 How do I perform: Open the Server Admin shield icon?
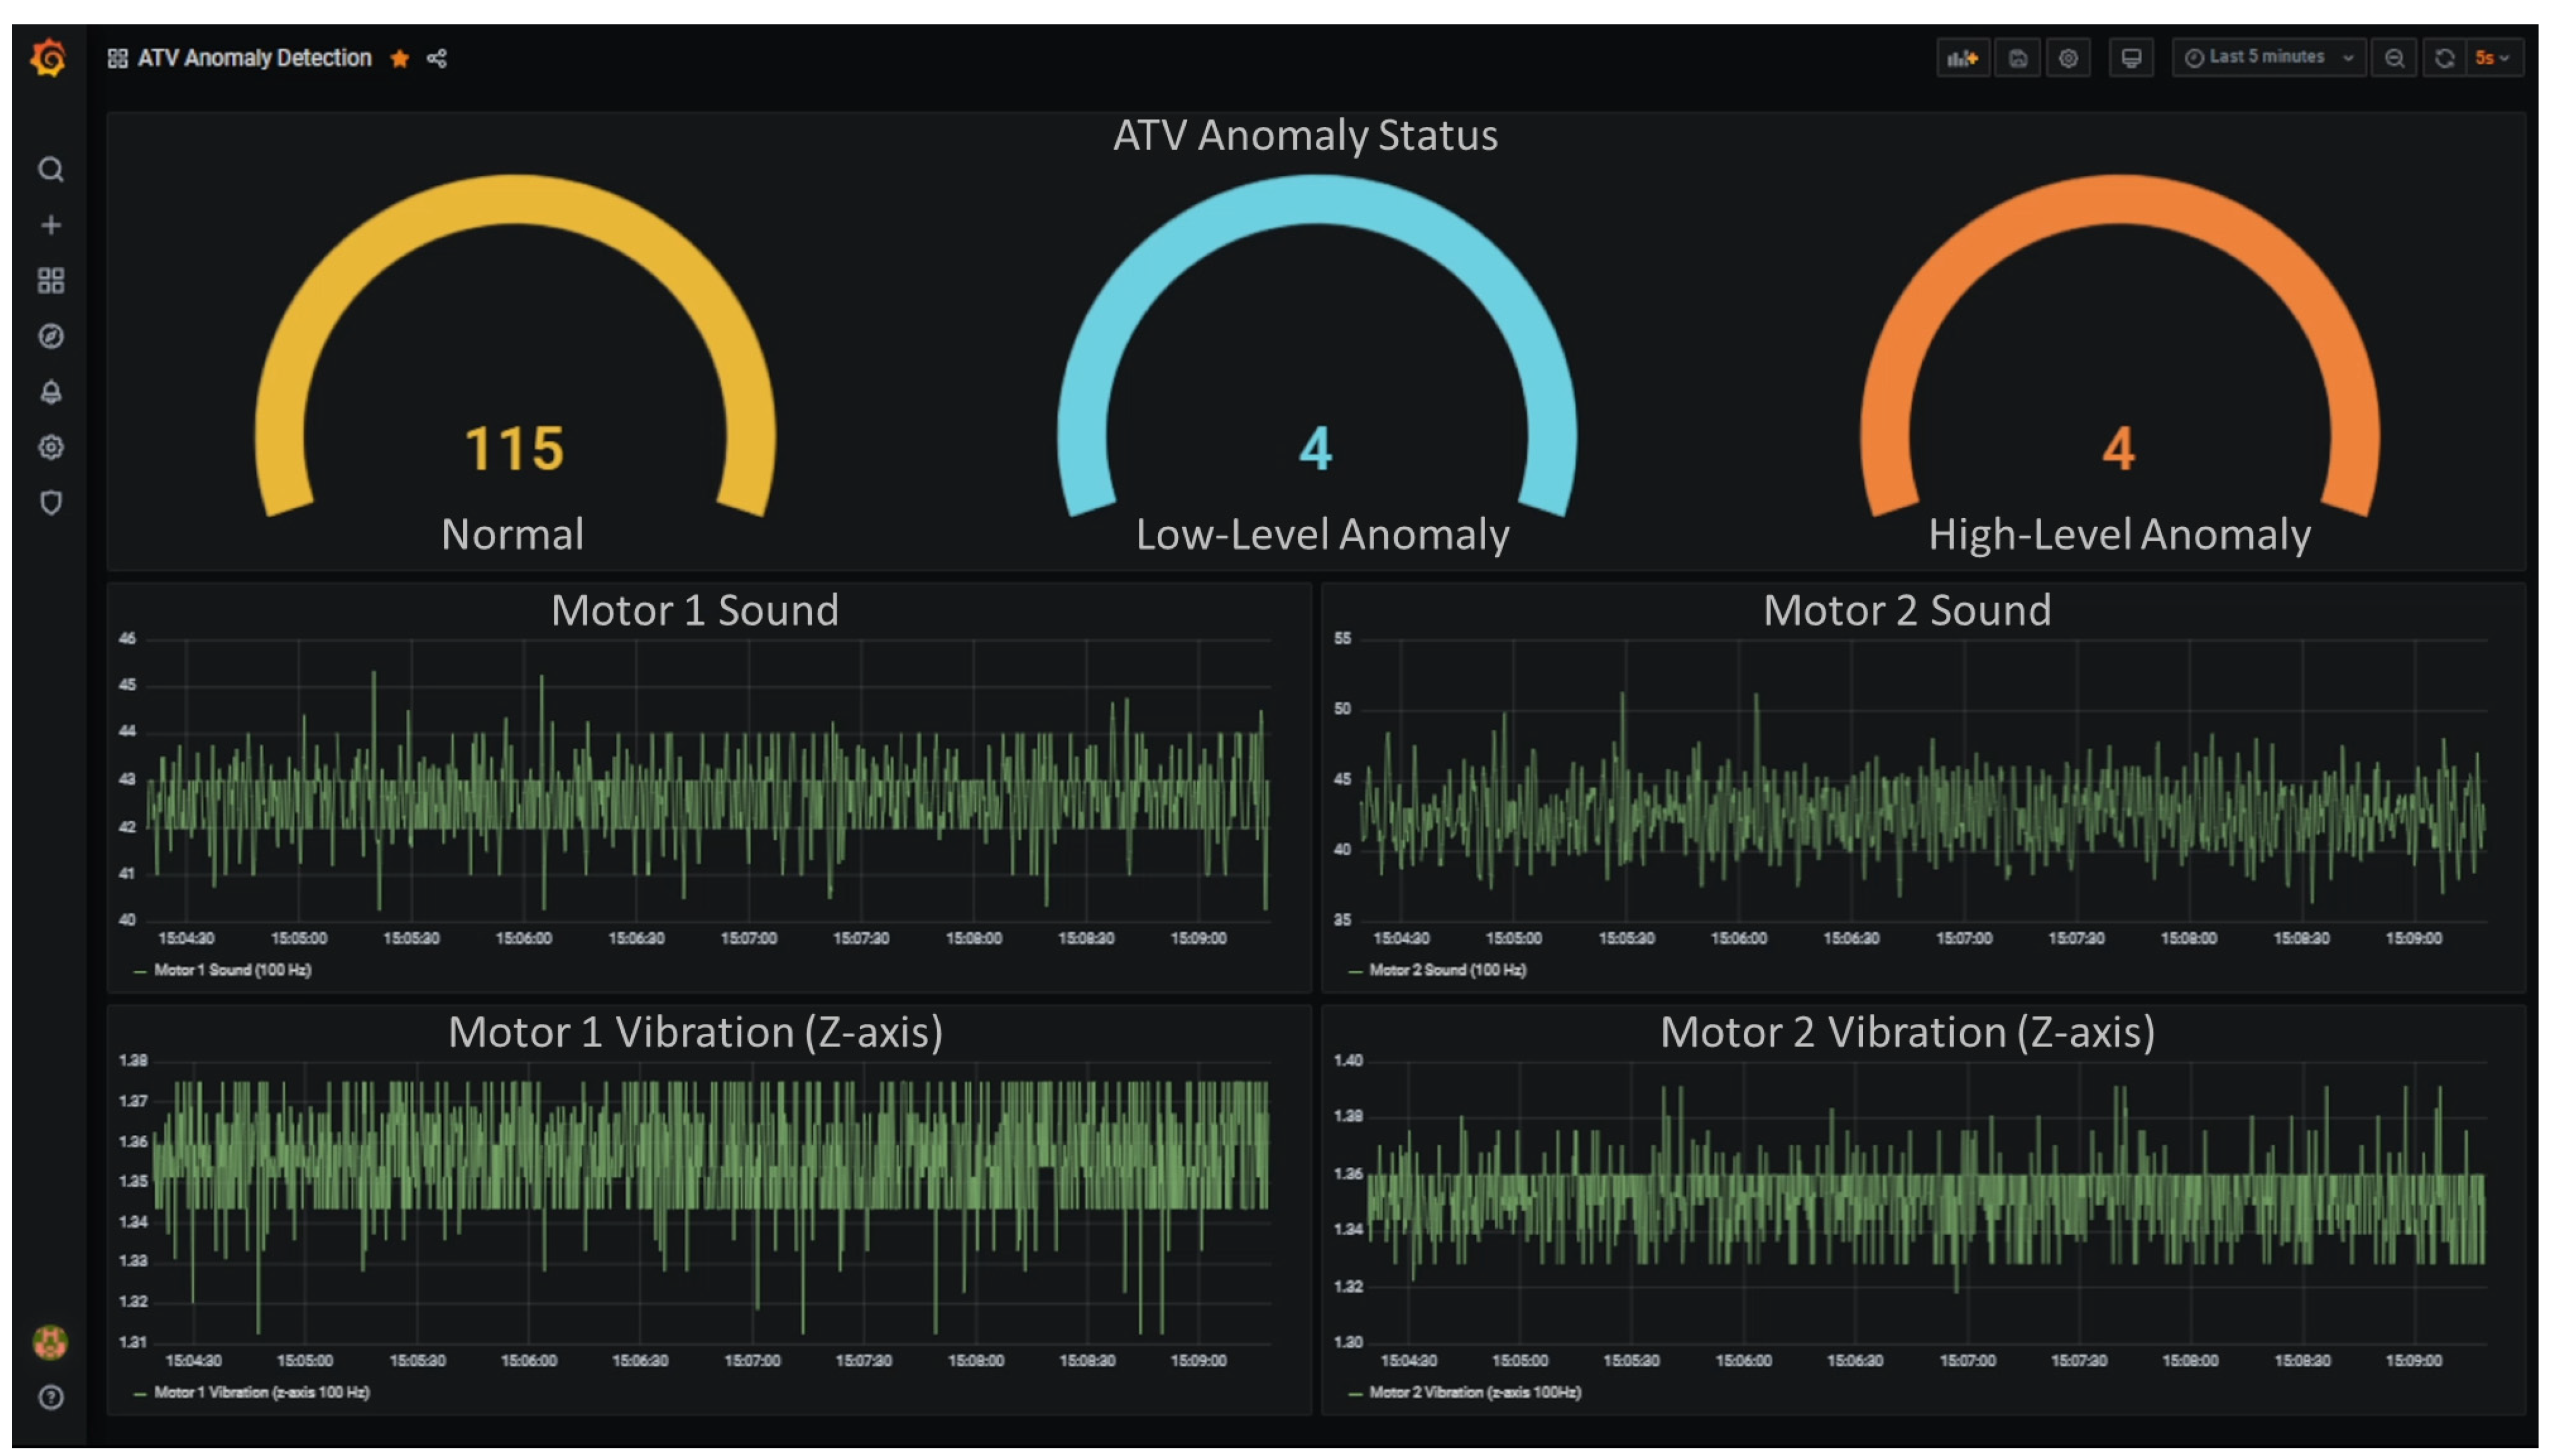coord(51,502)
